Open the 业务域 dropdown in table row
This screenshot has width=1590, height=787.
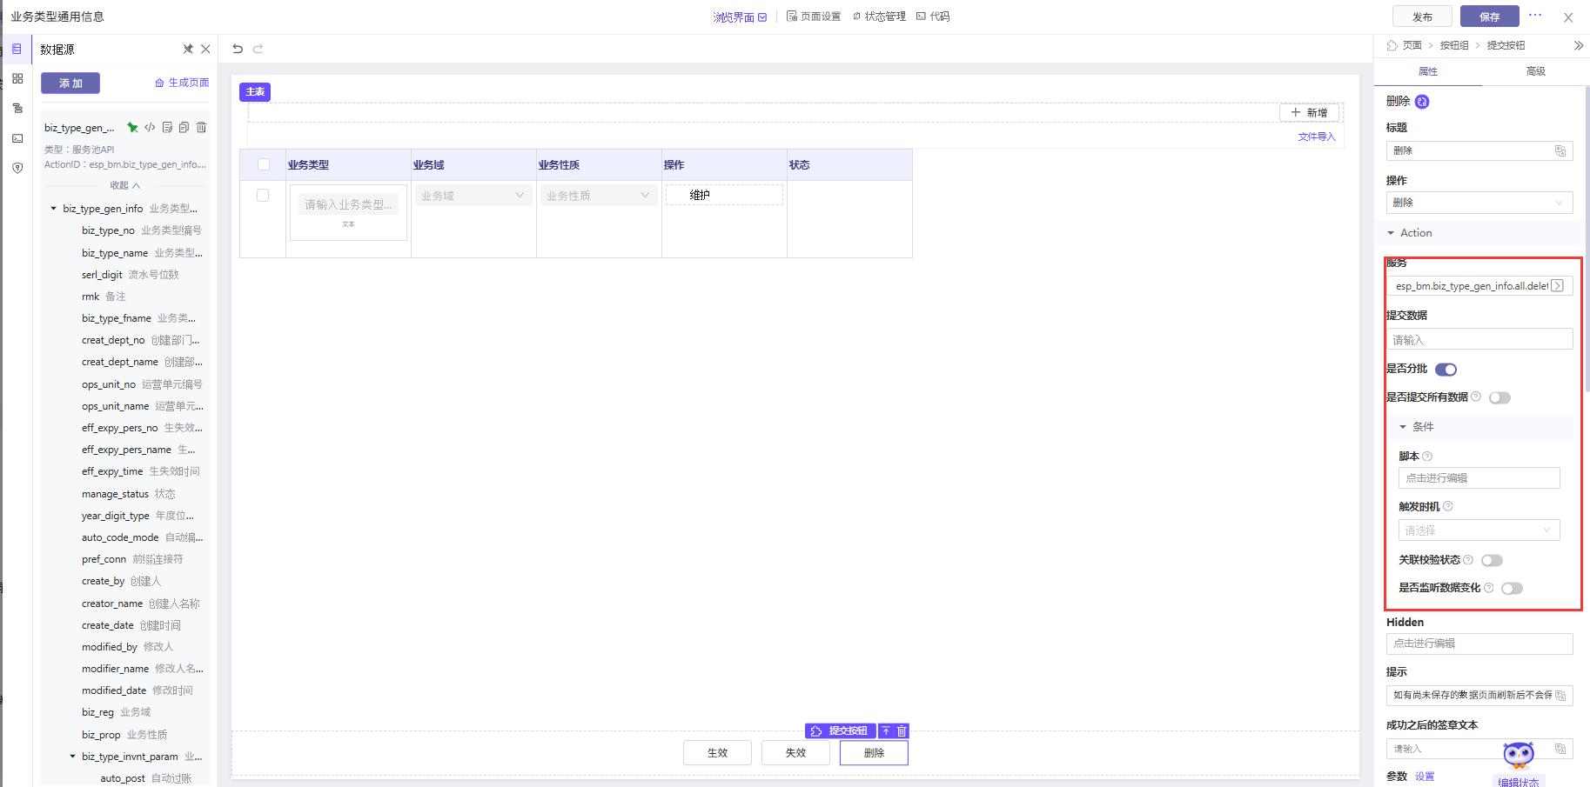[x=473, y=196]
